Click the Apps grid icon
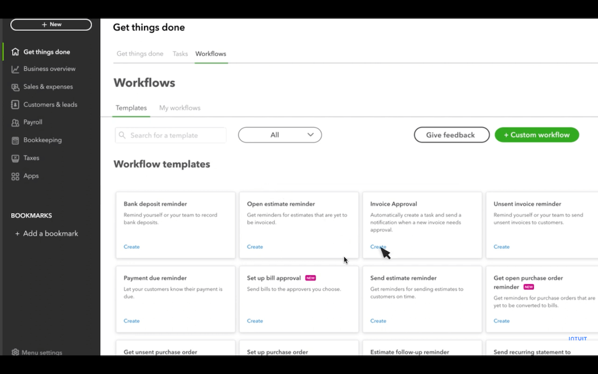This screenshot has height=374, width=598. [x=15, y=176]
